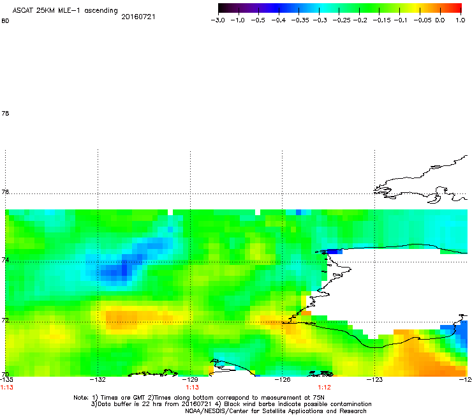Select the longitude label -129

tap(190, 380)
